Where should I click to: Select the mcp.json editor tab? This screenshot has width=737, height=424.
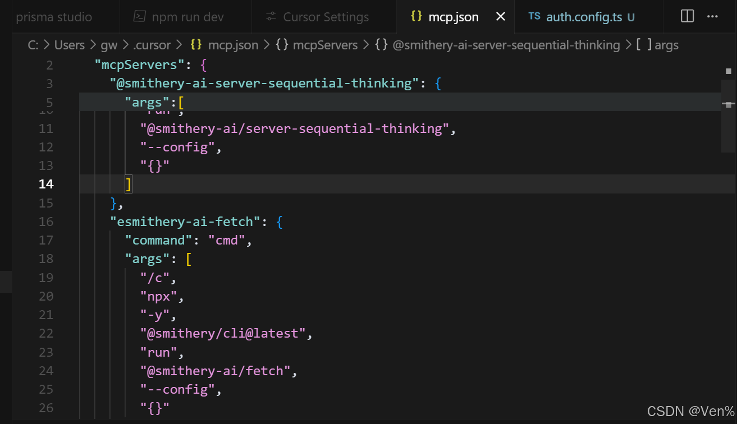click(454, 17)
